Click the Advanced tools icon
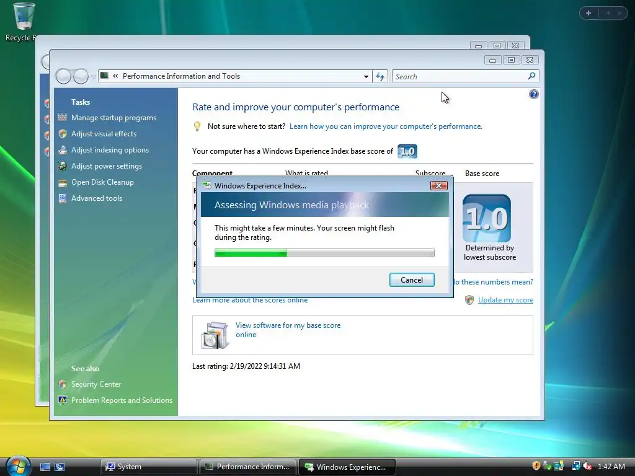 [x=63, y=198]
